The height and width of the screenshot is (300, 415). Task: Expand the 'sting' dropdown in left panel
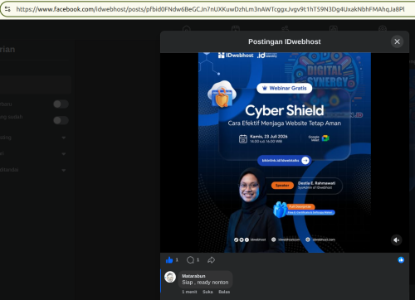pos(64,138)
